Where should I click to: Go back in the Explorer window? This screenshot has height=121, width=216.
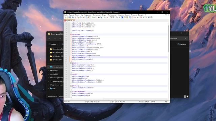(50, 38)
